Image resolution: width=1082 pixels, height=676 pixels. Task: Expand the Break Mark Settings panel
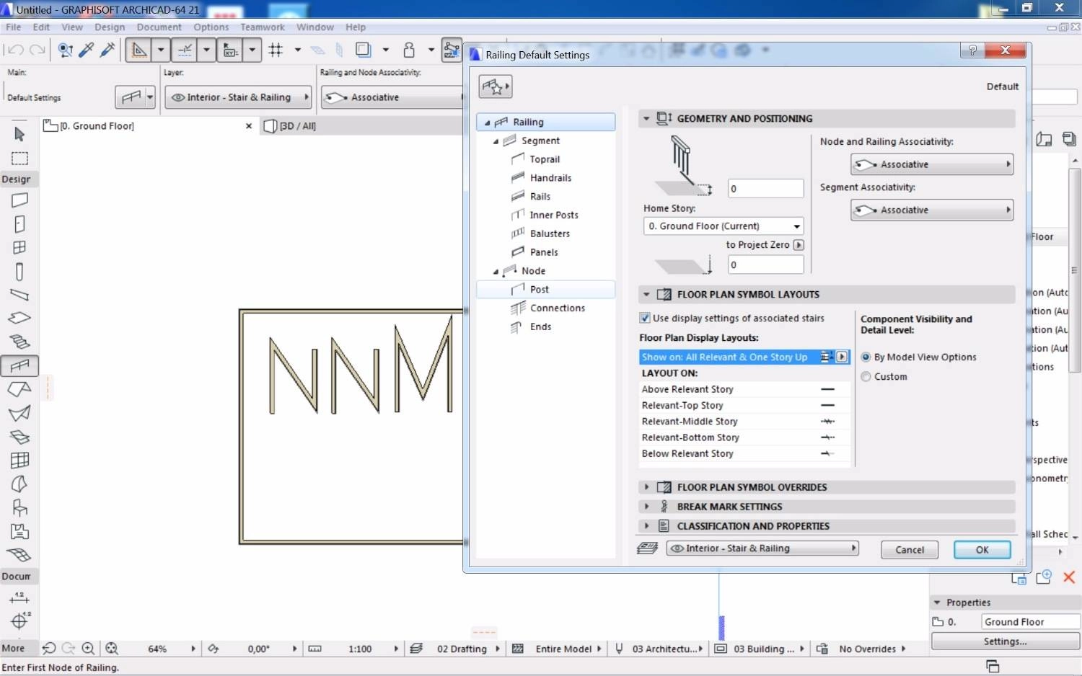[x=646, y=507]
